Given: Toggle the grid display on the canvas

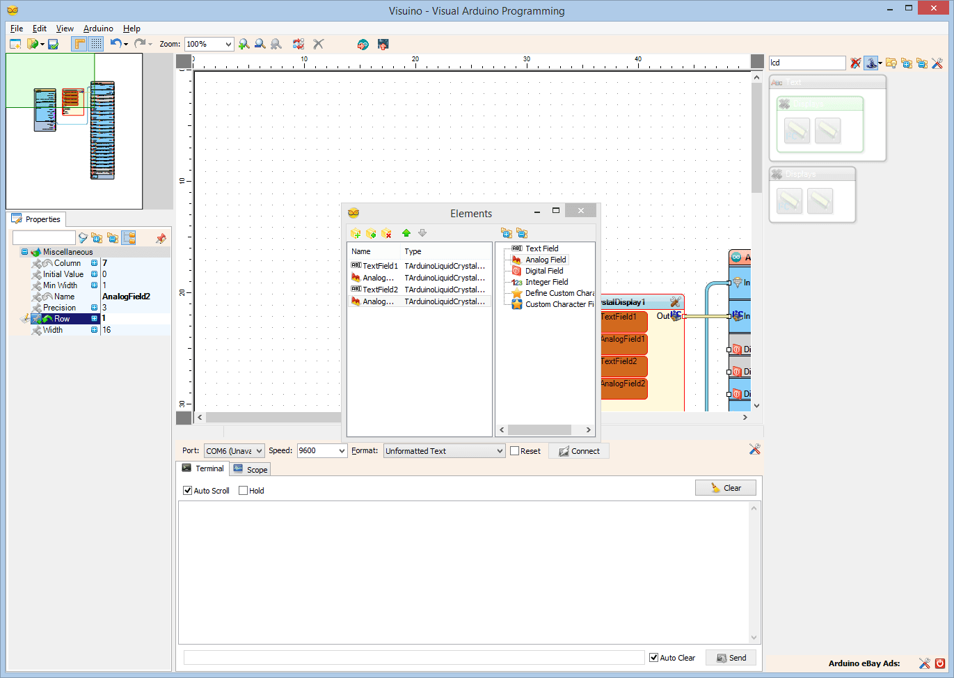Looking at the screenshot, I should pyautogui.click(x=95, y=43).
